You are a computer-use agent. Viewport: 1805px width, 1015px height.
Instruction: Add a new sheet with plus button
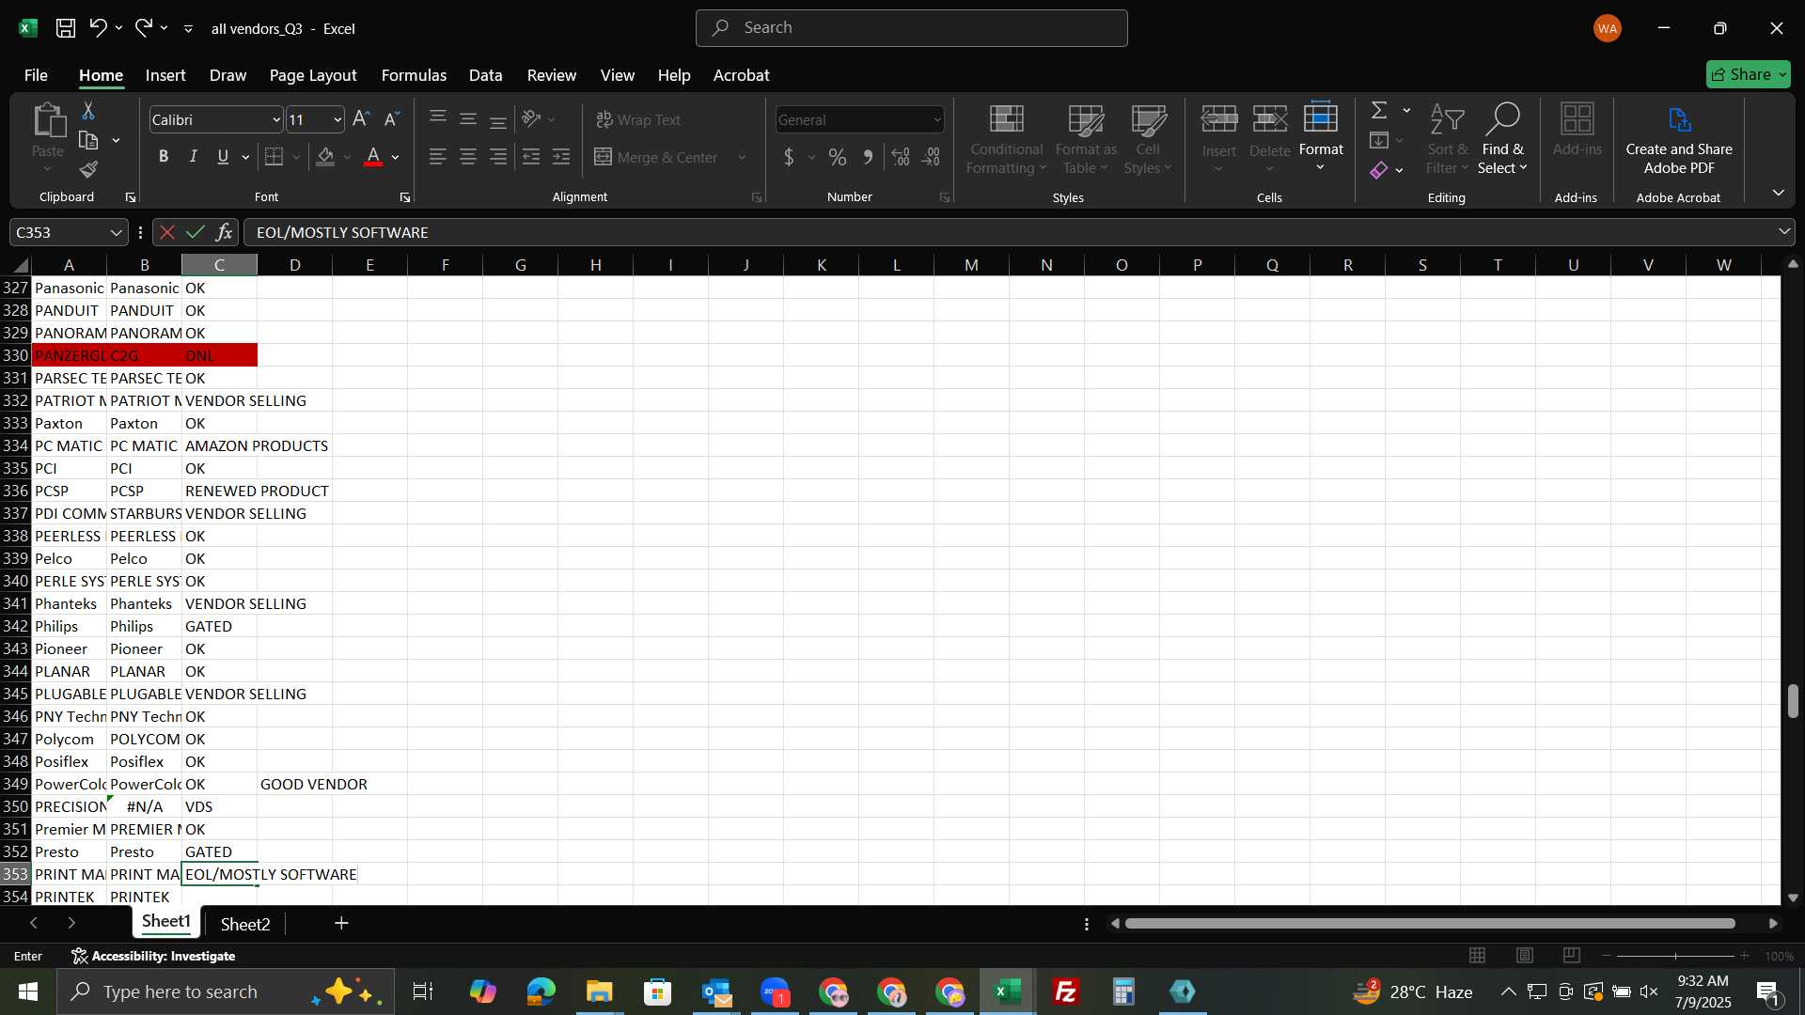pyautogui.click(x=341, y=924)
